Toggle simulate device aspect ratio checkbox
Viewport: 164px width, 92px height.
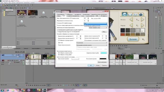[85, 40]
